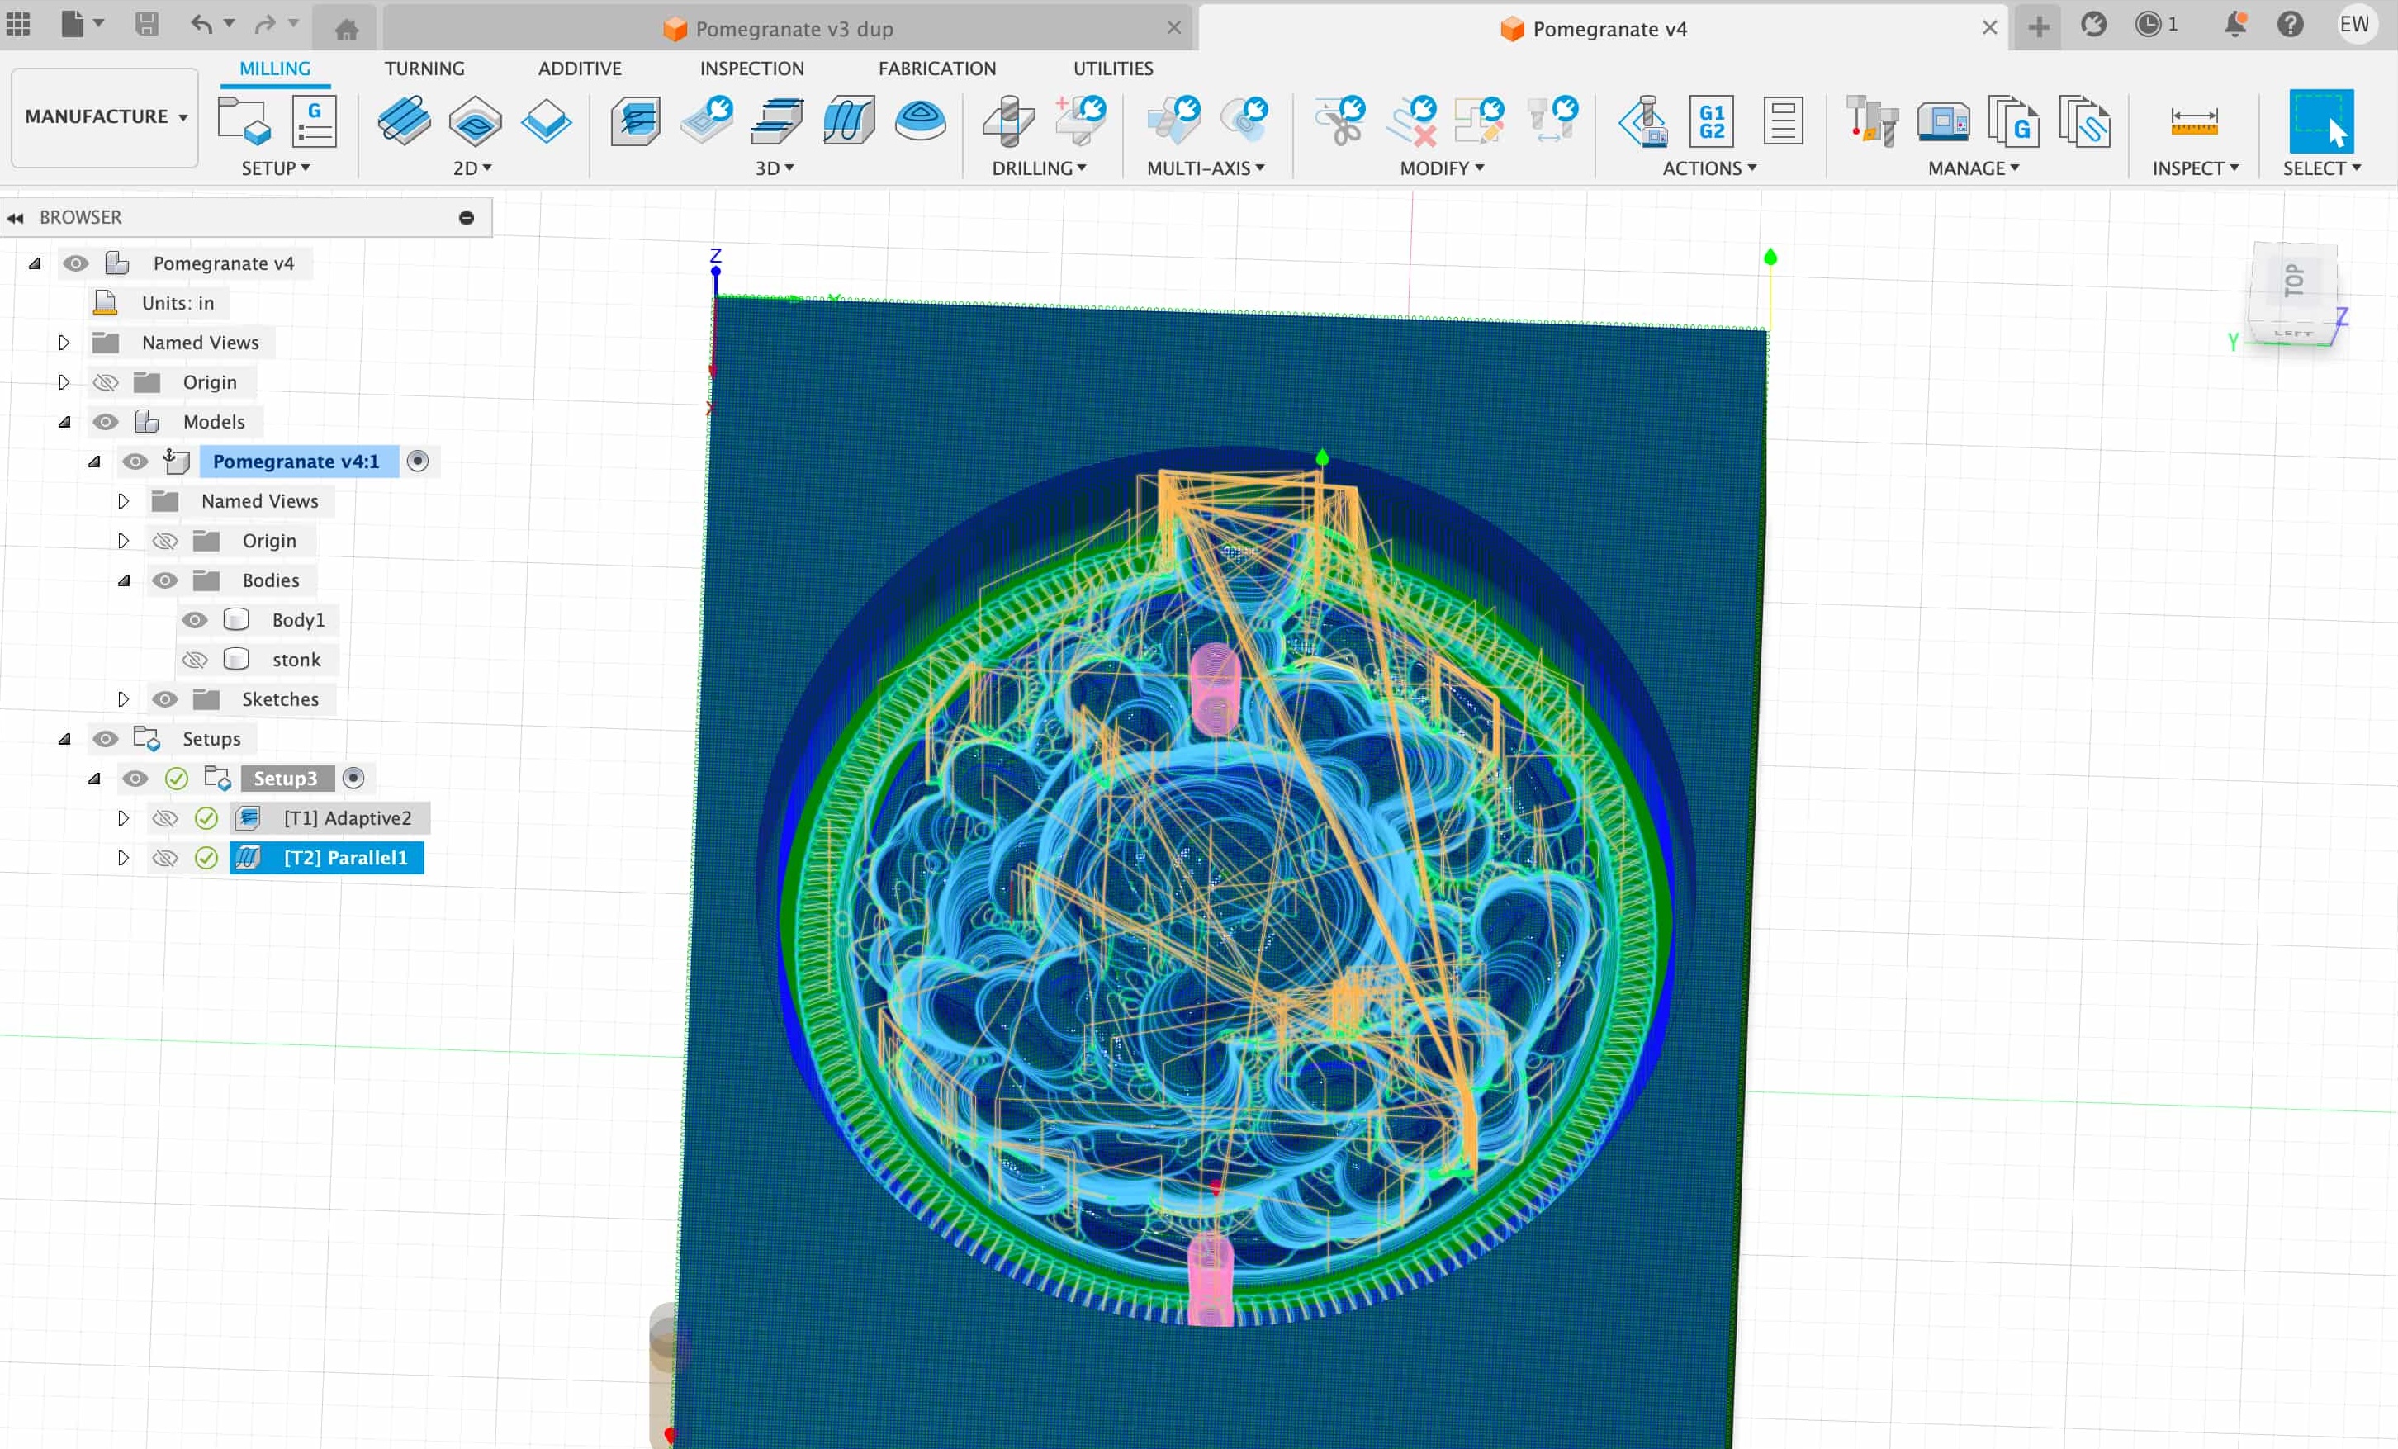2398x1449 pixels.
Task: Activate Setup3 with its radio button
Action: point(353,779)
